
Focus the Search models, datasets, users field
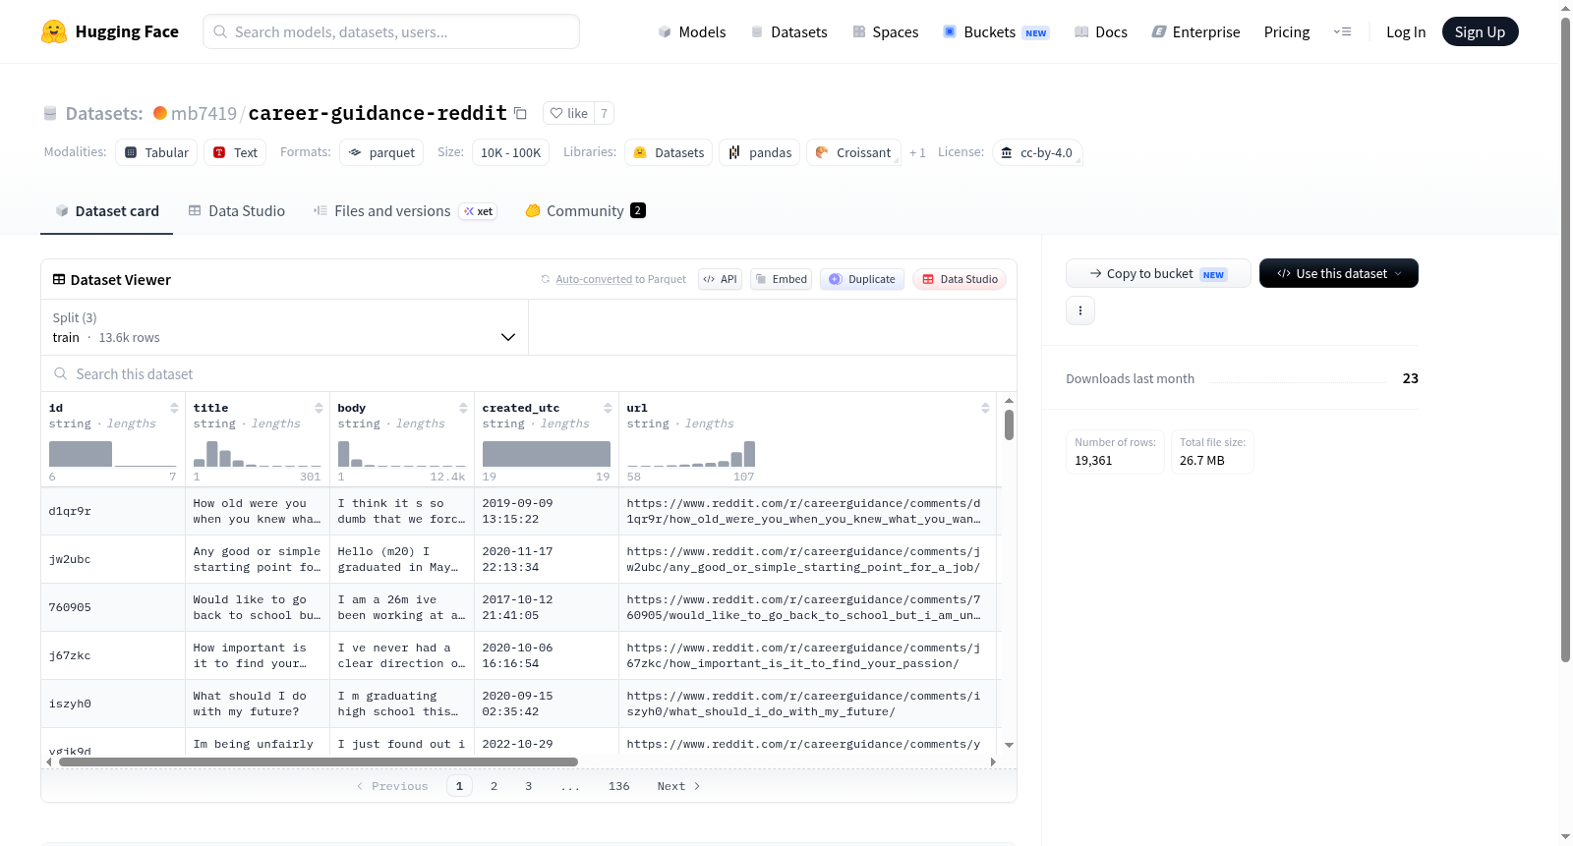pyautogui.click(x=391, y=31)
